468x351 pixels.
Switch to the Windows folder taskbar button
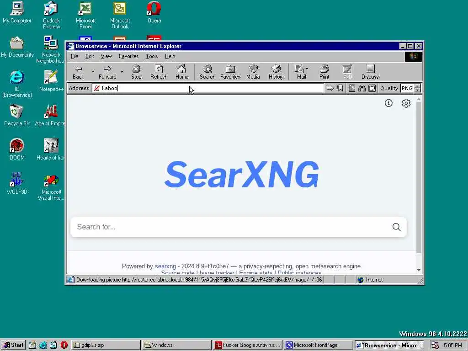coord(176,345)
